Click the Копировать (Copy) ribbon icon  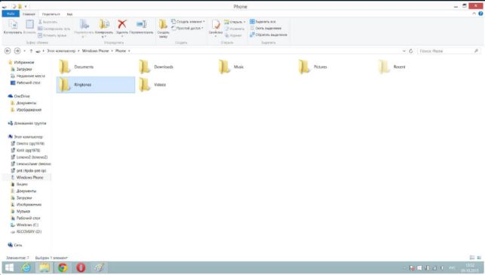tap(13, 26)
